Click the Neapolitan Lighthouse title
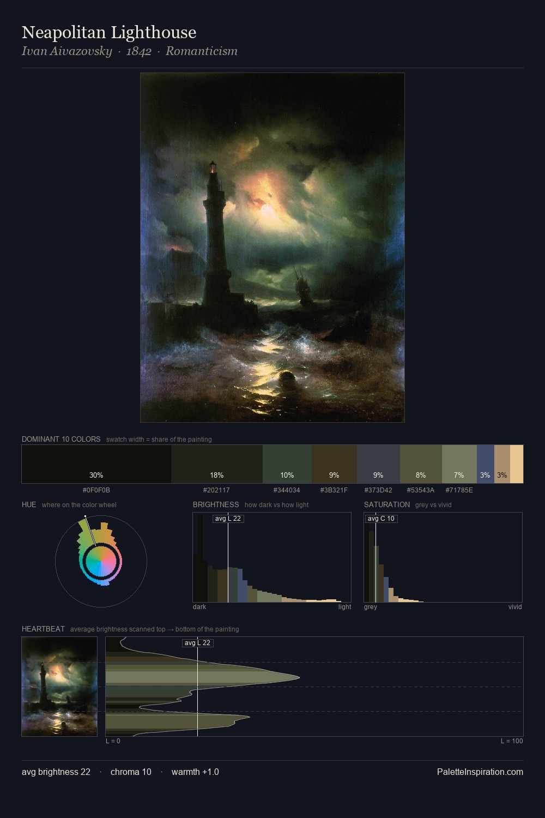Image resolution: width=545 pixels, height=818 pixels. [x=109, y=32]
